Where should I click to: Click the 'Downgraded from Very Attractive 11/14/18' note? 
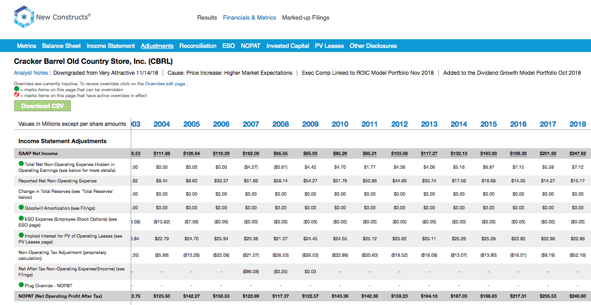105,73
